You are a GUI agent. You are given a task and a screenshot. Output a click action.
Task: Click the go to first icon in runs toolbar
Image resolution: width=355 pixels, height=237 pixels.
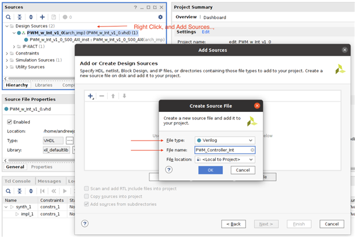click(x=42, y=191)
